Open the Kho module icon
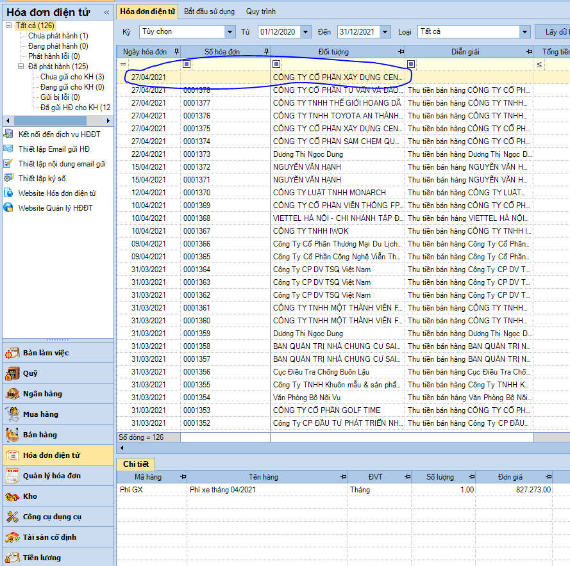Viewport: 570px width, 566px height. point(12,496)
